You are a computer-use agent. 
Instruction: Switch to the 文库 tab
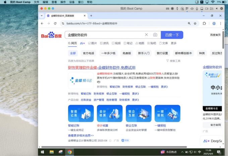coord(164,43)
